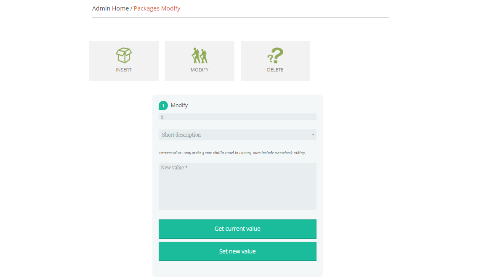
Task: Click the horizontal divider under the breadcrumb
Action: [x=240, y=17]
